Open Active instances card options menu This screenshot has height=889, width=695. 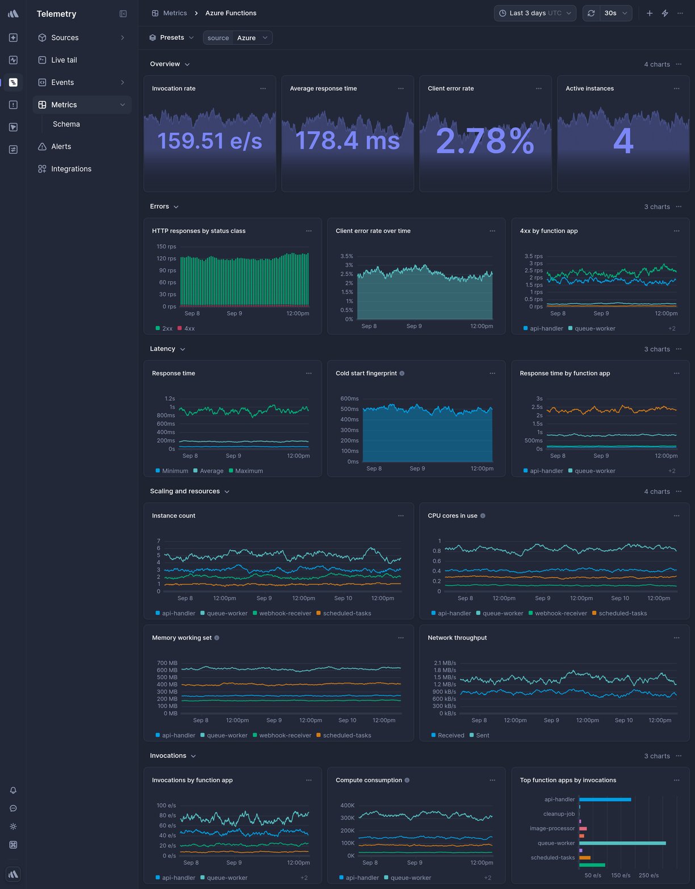[x=677, y=89]
